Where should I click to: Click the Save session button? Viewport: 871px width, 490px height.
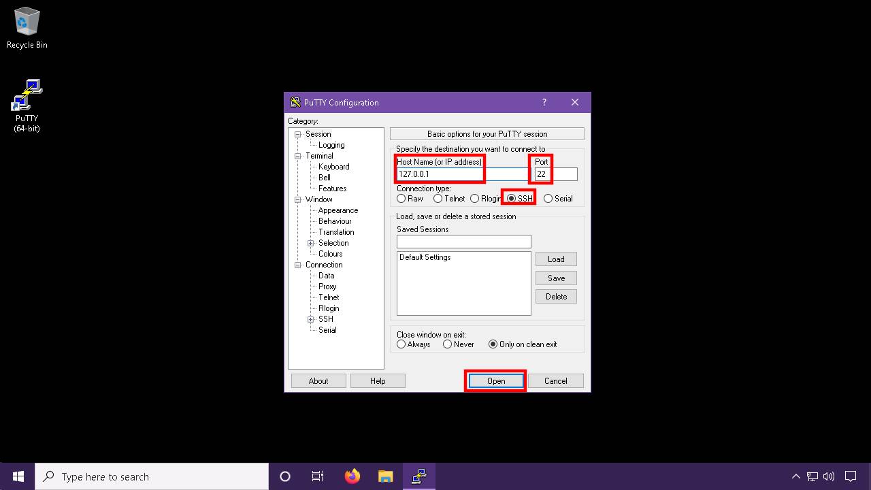pos(556,278)
